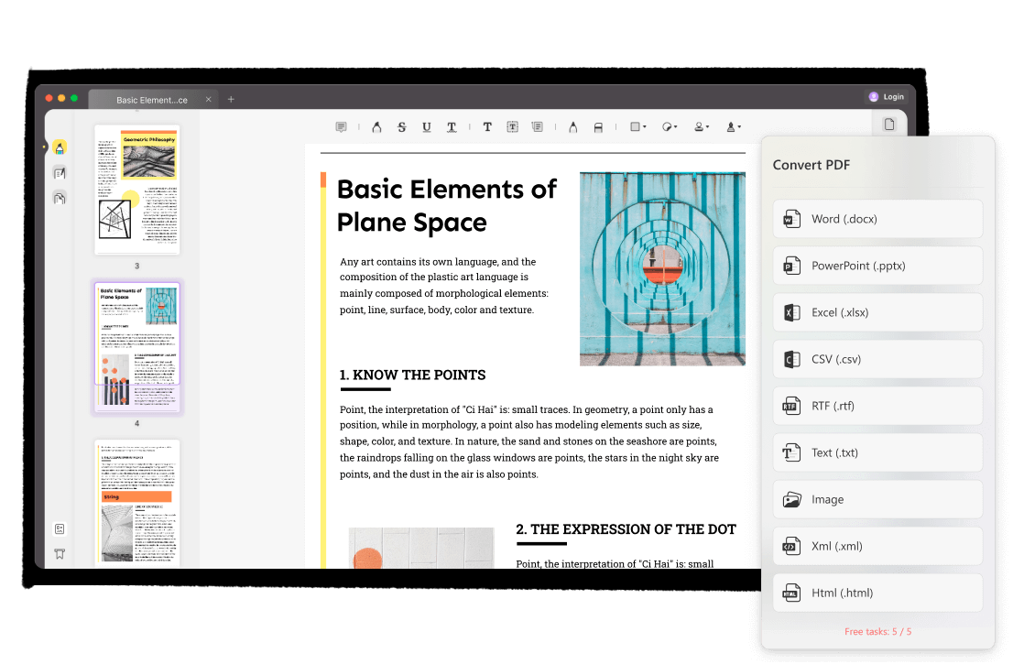Viewport: 1013px width, 664px height.
Task: Select page 4 thumbnail
Action: [137, 347]
